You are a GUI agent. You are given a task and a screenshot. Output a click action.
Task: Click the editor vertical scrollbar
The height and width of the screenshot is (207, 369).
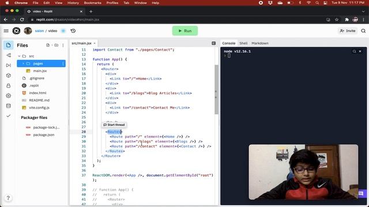click(216, 90)
